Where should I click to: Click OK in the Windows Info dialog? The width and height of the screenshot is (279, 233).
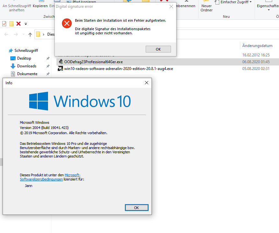[x=137, y=208]
